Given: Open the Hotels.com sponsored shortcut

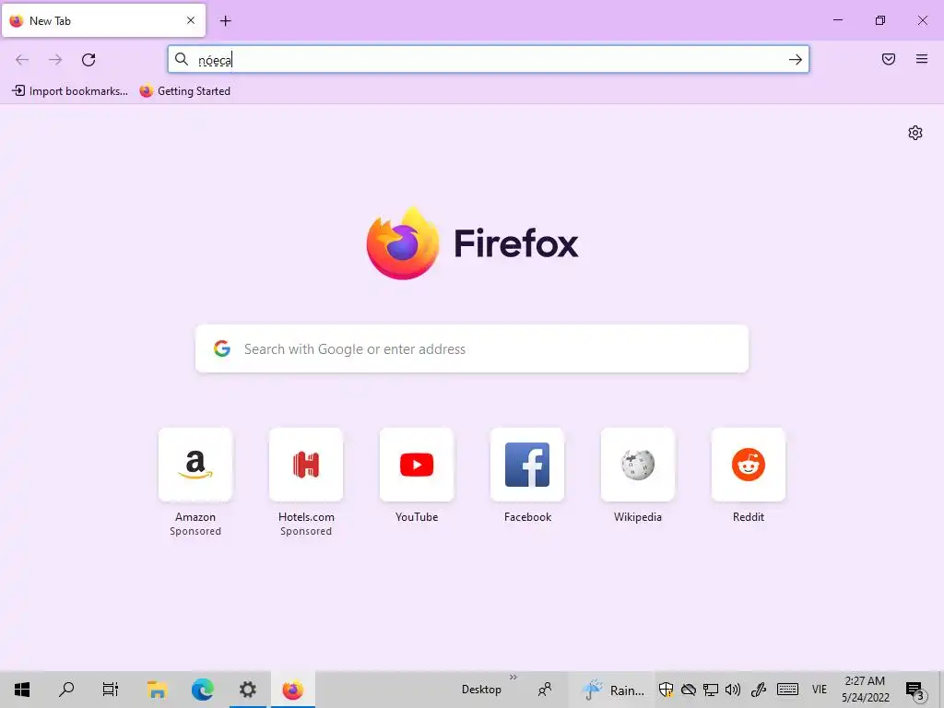Looking at the screenshot, I should click(306, 465).
